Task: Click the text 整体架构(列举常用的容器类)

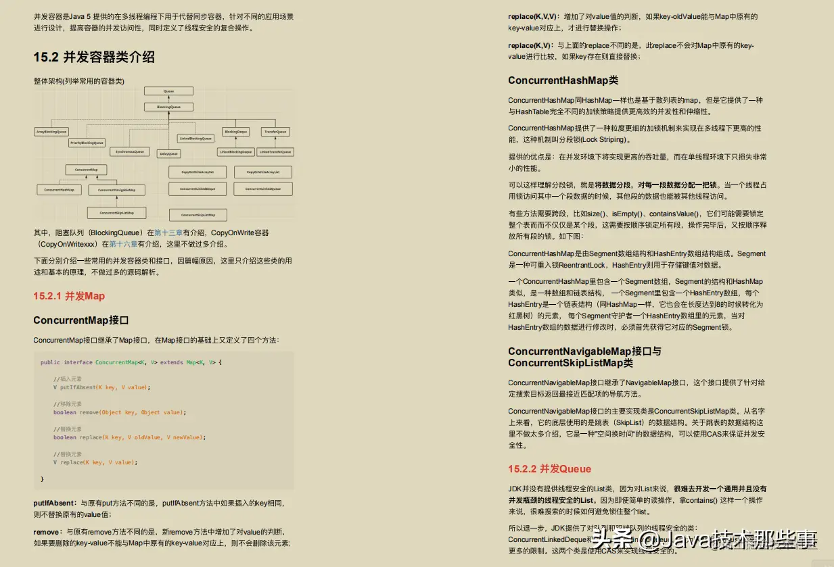Action: click(79, 80)
